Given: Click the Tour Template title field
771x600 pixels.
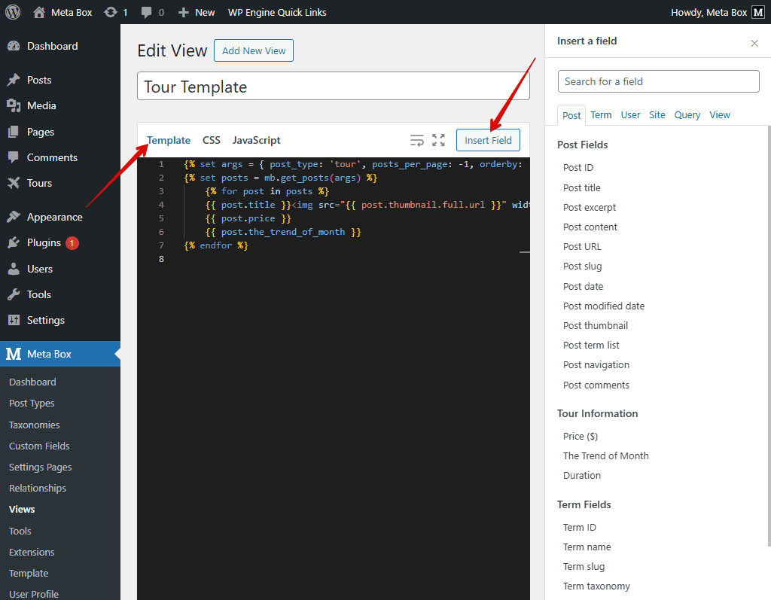Looking at the screenshot, I should (x=333, y=87).
